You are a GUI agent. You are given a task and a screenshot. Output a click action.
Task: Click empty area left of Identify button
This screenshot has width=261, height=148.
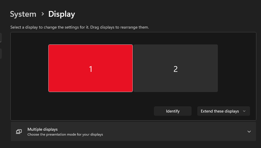87,111
